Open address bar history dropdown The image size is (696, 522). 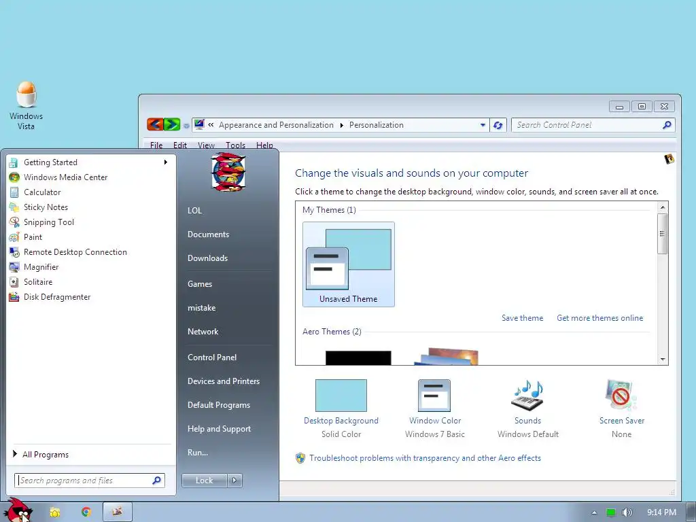point(483,125)
